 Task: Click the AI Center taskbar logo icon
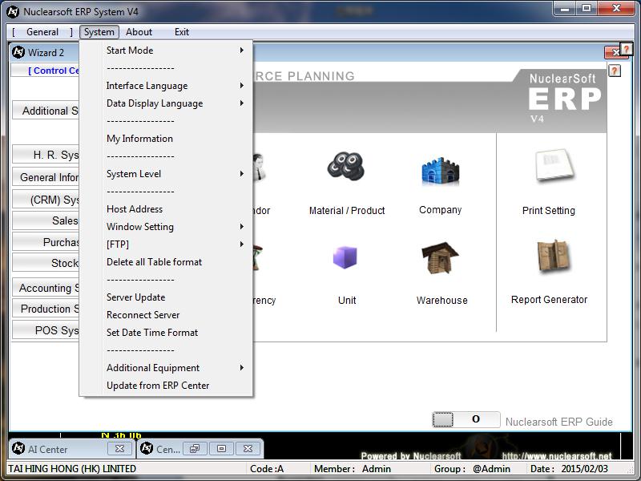18,448
